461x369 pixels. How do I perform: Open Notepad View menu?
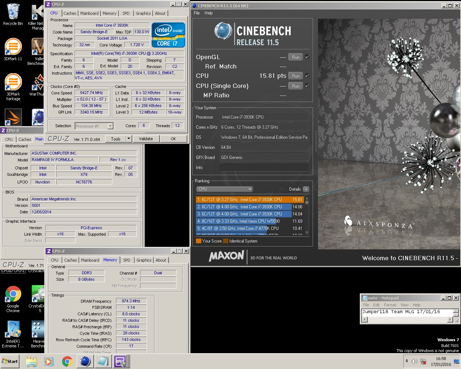[404, 305]
